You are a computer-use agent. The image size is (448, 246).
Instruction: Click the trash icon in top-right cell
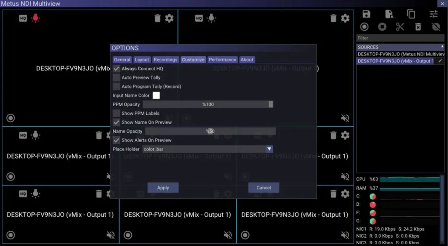[x=333, y=18]
